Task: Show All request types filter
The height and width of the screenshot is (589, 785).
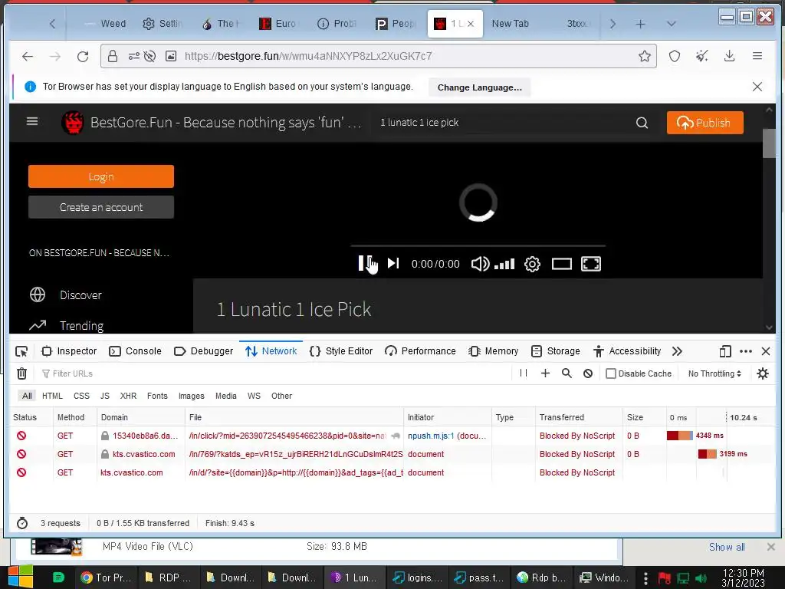Action: click(x=27, y=396)
